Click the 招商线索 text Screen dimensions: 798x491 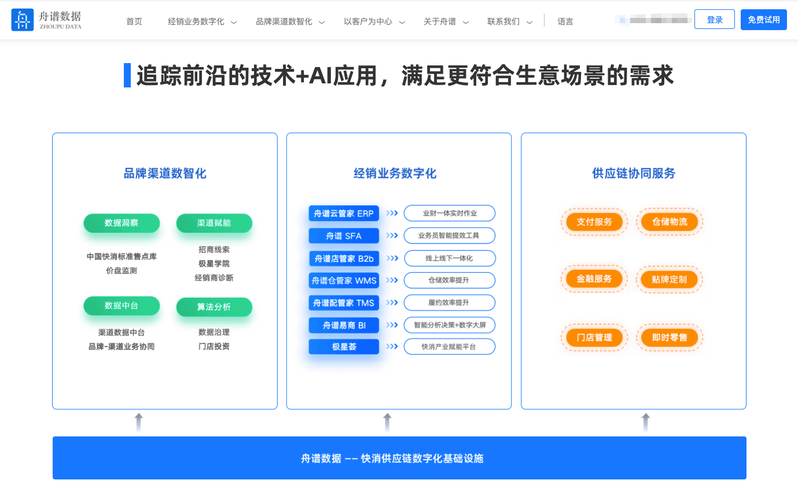214,250
